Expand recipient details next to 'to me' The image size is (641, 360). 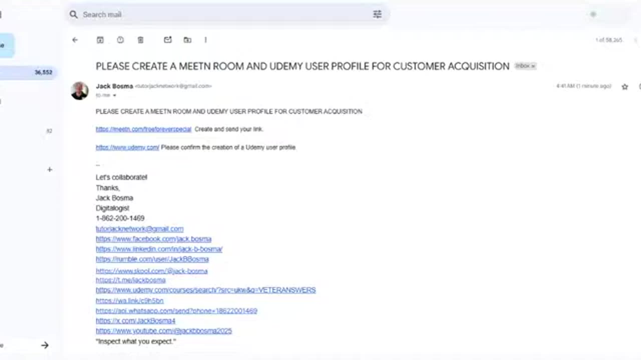coord(114,95)
